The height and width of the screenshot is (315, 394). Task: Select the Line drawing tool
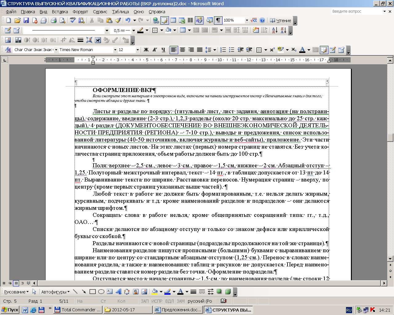pyautogui.click(x=75, y=292)
